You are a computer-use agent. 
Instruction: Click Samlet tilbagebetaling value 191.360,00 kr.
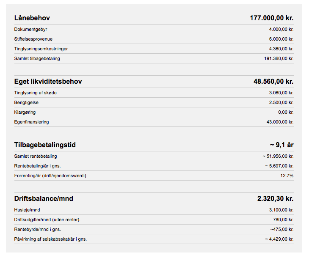pyautogui.click(x=279, y=58)
